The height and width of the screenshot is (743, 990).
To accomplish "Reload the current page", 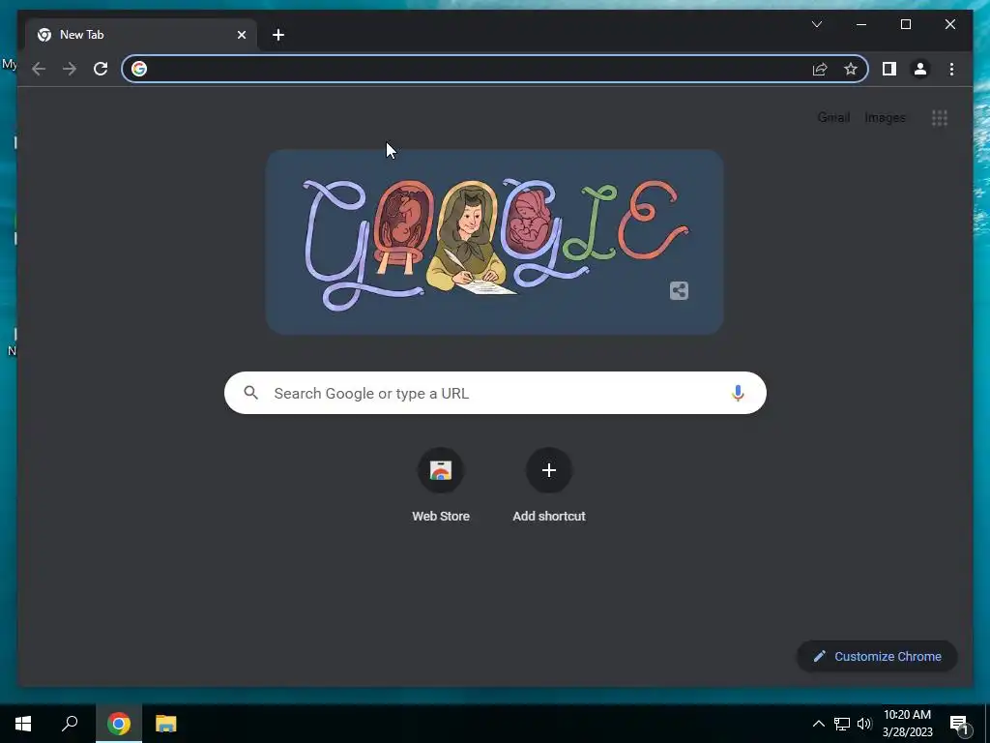I will (x=101, y=69).
